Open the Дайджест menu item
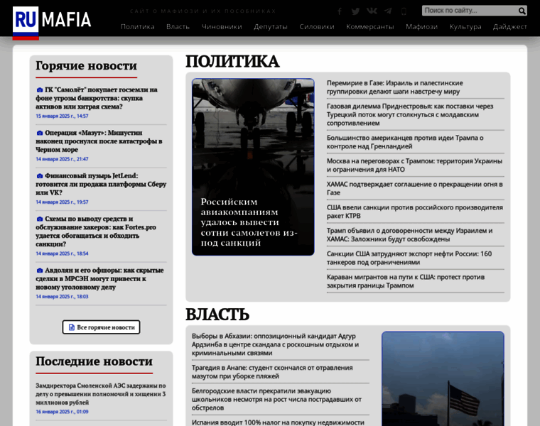 tap(509, 26)
